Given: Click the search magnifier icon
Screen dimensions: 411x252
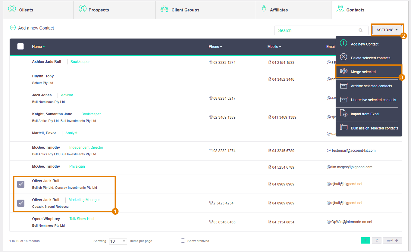Looking at the screenshot, I should coord(361,30).
